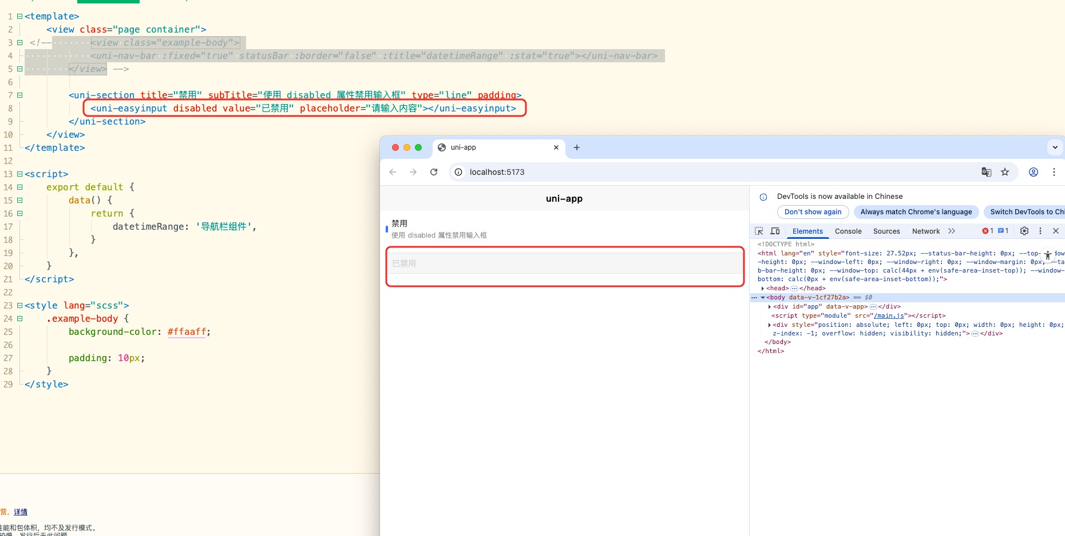Switch to the Network tab
Viewport: 1065px width, 536px height.
pos(925,231)
